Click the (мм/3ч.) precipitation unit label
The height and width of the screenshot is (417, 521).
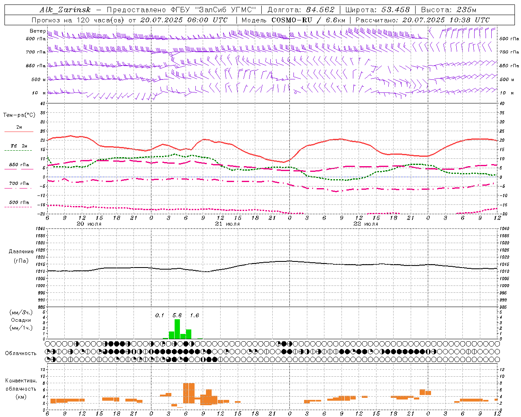pos(21,312)
